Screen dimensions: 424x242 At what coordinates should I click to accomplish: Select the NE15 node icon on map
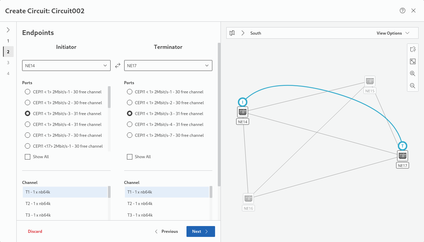[370, 81]
